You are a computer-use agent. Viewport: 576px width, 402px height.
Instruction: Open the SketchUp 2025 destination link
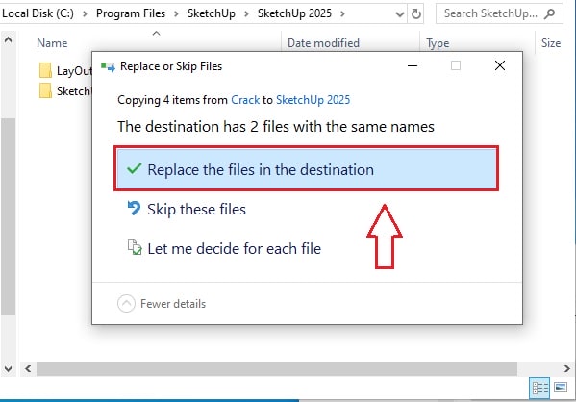313,100
